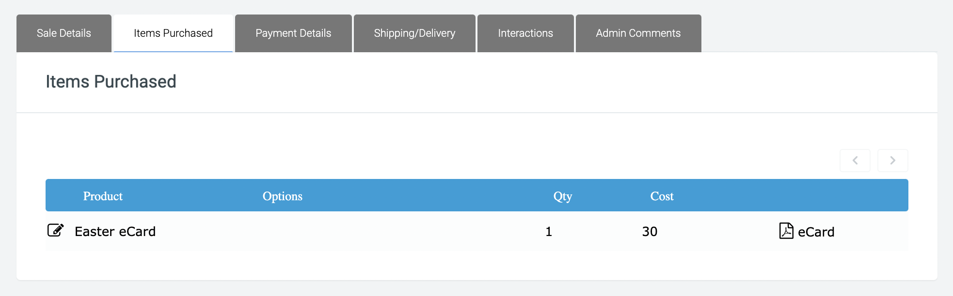
Task: Select the cost value 30 cell
Action: pos(650,232)
